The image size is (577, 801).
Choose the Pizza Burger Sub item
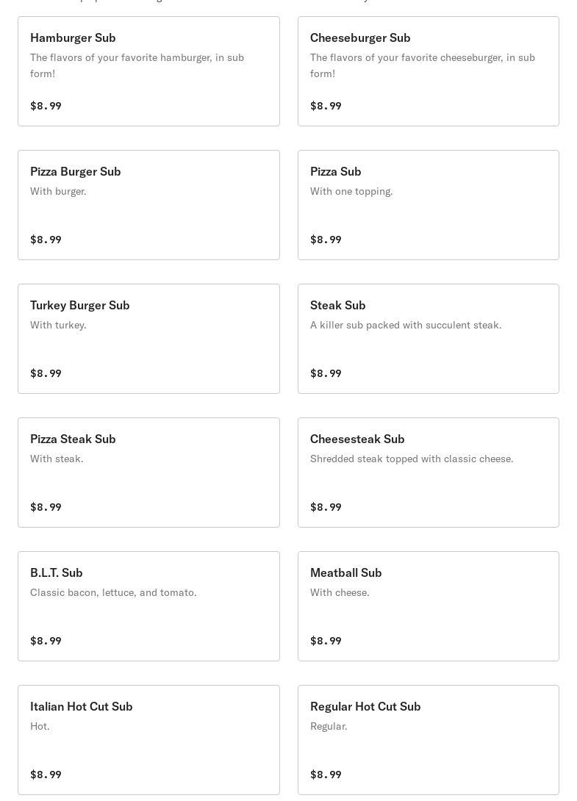click(x=148, y=205)
